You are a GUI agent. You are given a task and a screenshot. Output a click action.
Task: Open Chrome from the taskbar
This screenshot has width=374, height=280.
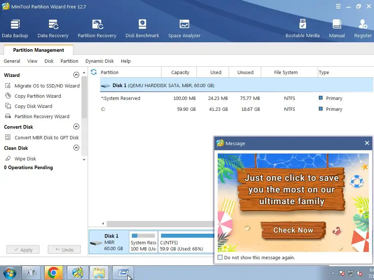[53, 273]
